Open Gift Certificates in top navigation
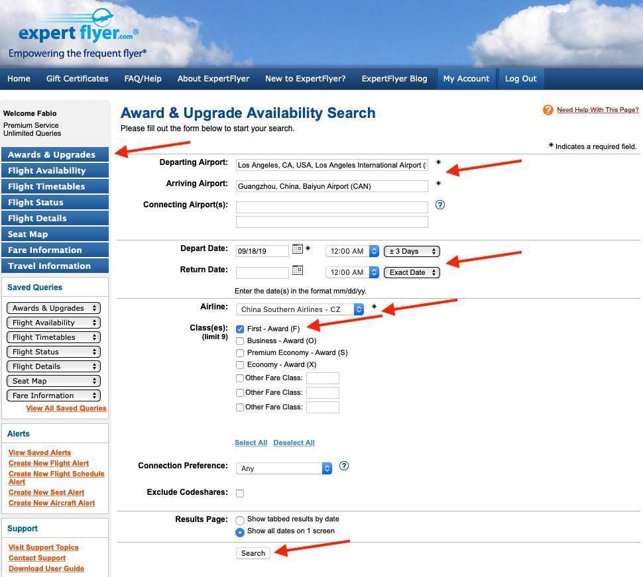 coord(77,79)
